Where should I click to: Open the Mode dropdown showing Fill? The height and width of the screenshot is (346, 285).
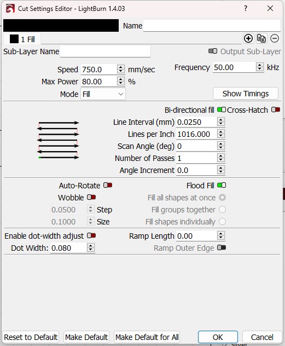tap(103, 94)
